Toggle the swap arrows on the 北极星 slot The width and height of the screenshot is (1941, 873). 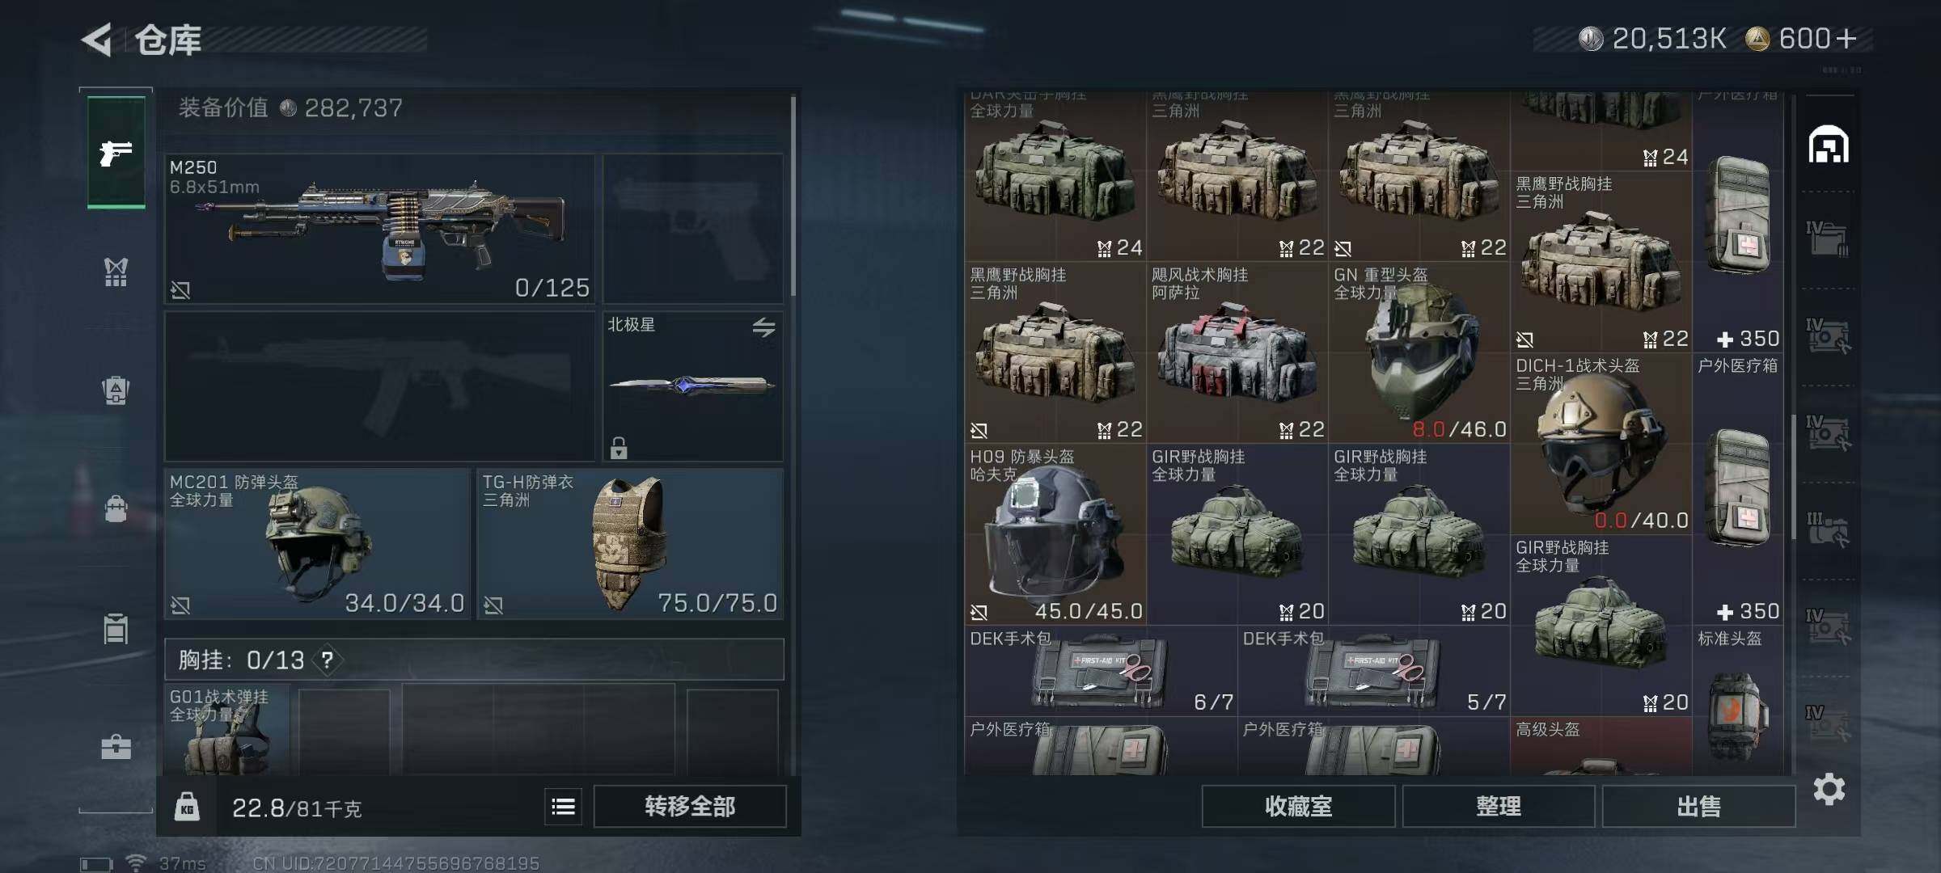pos(763,327)
